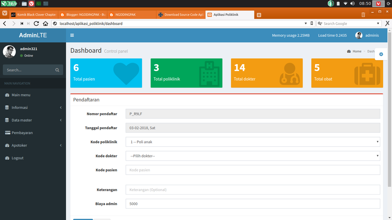This screenshot has width=392, height=220.
Task: Click the browser forward arrow
Action: pyautogui.click(x=14, y=23)
